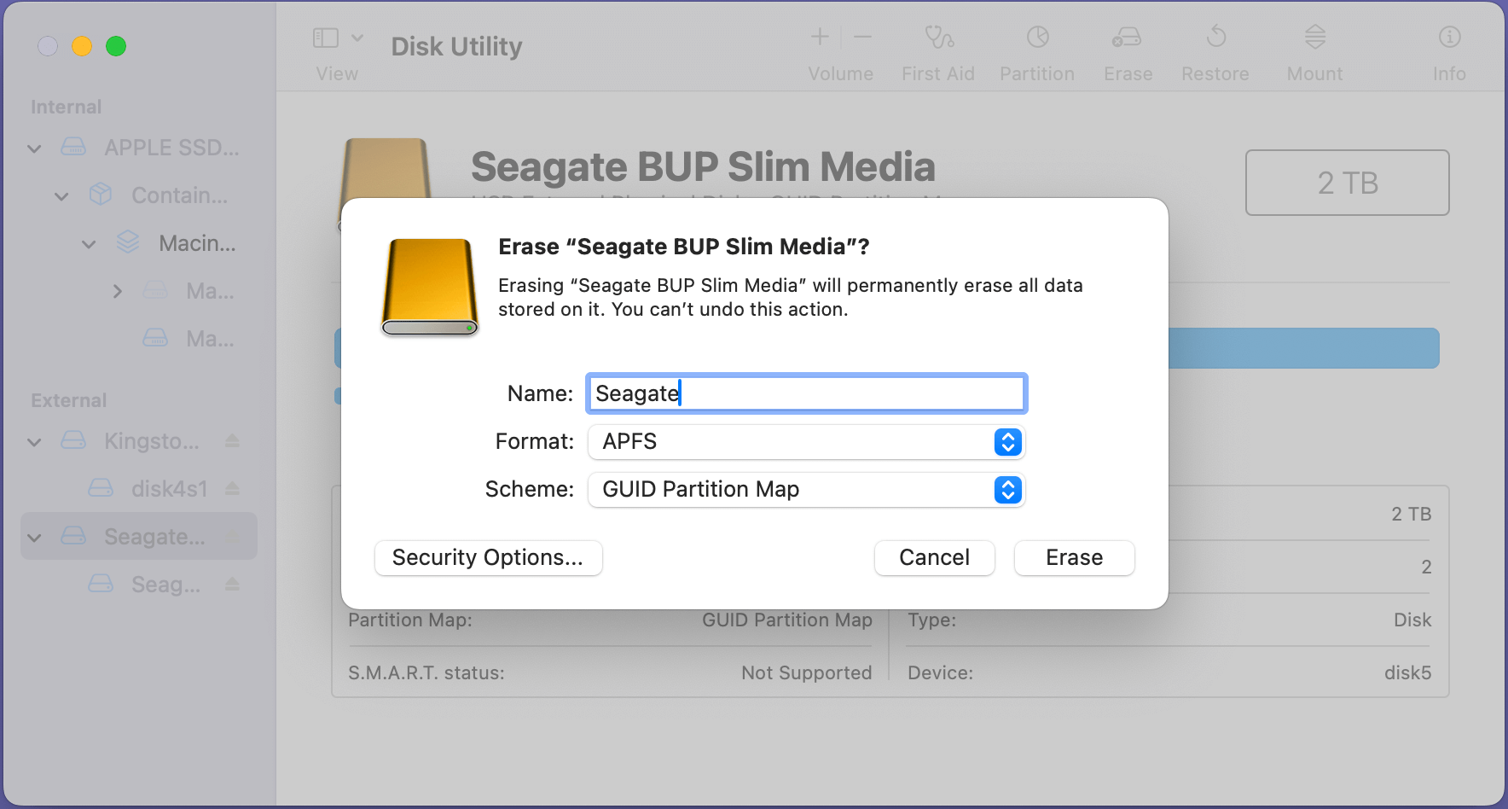Run First Aid on the selected disk
This screenshot has width=1508, height=809.
(937, 47)
